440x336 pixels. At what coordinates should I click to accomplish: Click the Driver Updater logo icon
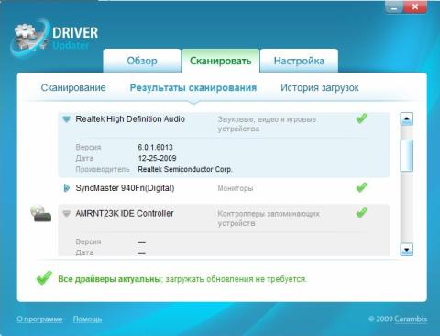pos(29,39)
